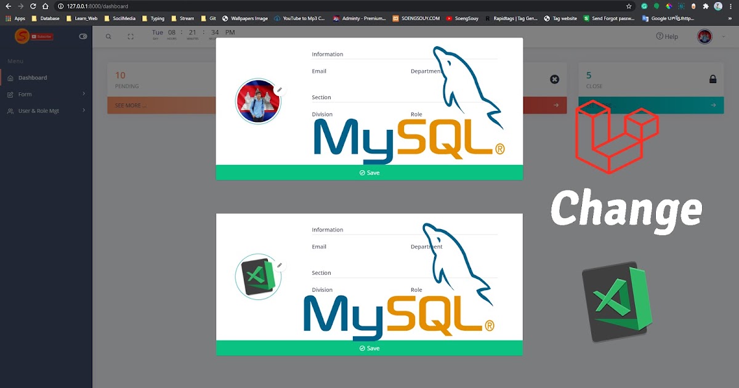Open the Apps grid shortcut
This screenshot has width=739, height=388.
pos(15,18)
